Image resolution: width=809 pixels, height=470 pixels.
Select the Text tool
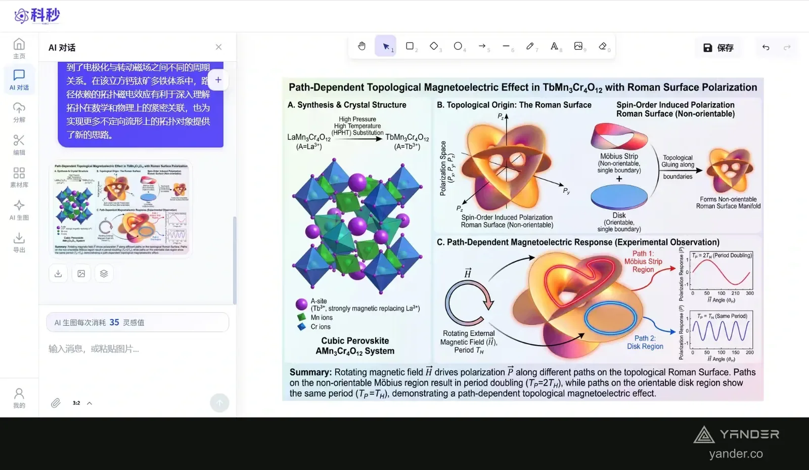[555, 47]
